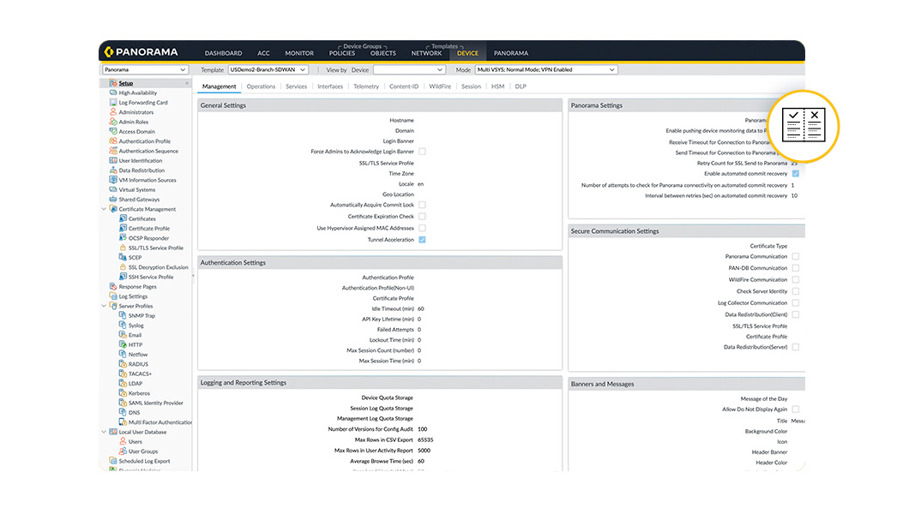Click the Max Rows in CSV Export value field
Viewport: 915px width, 508px height.
tap(424, 439)
